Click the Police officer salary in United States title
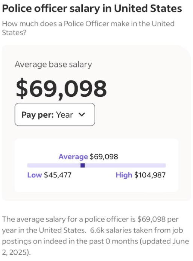This screenshot has width=193, height=261. tap(92, 9)
